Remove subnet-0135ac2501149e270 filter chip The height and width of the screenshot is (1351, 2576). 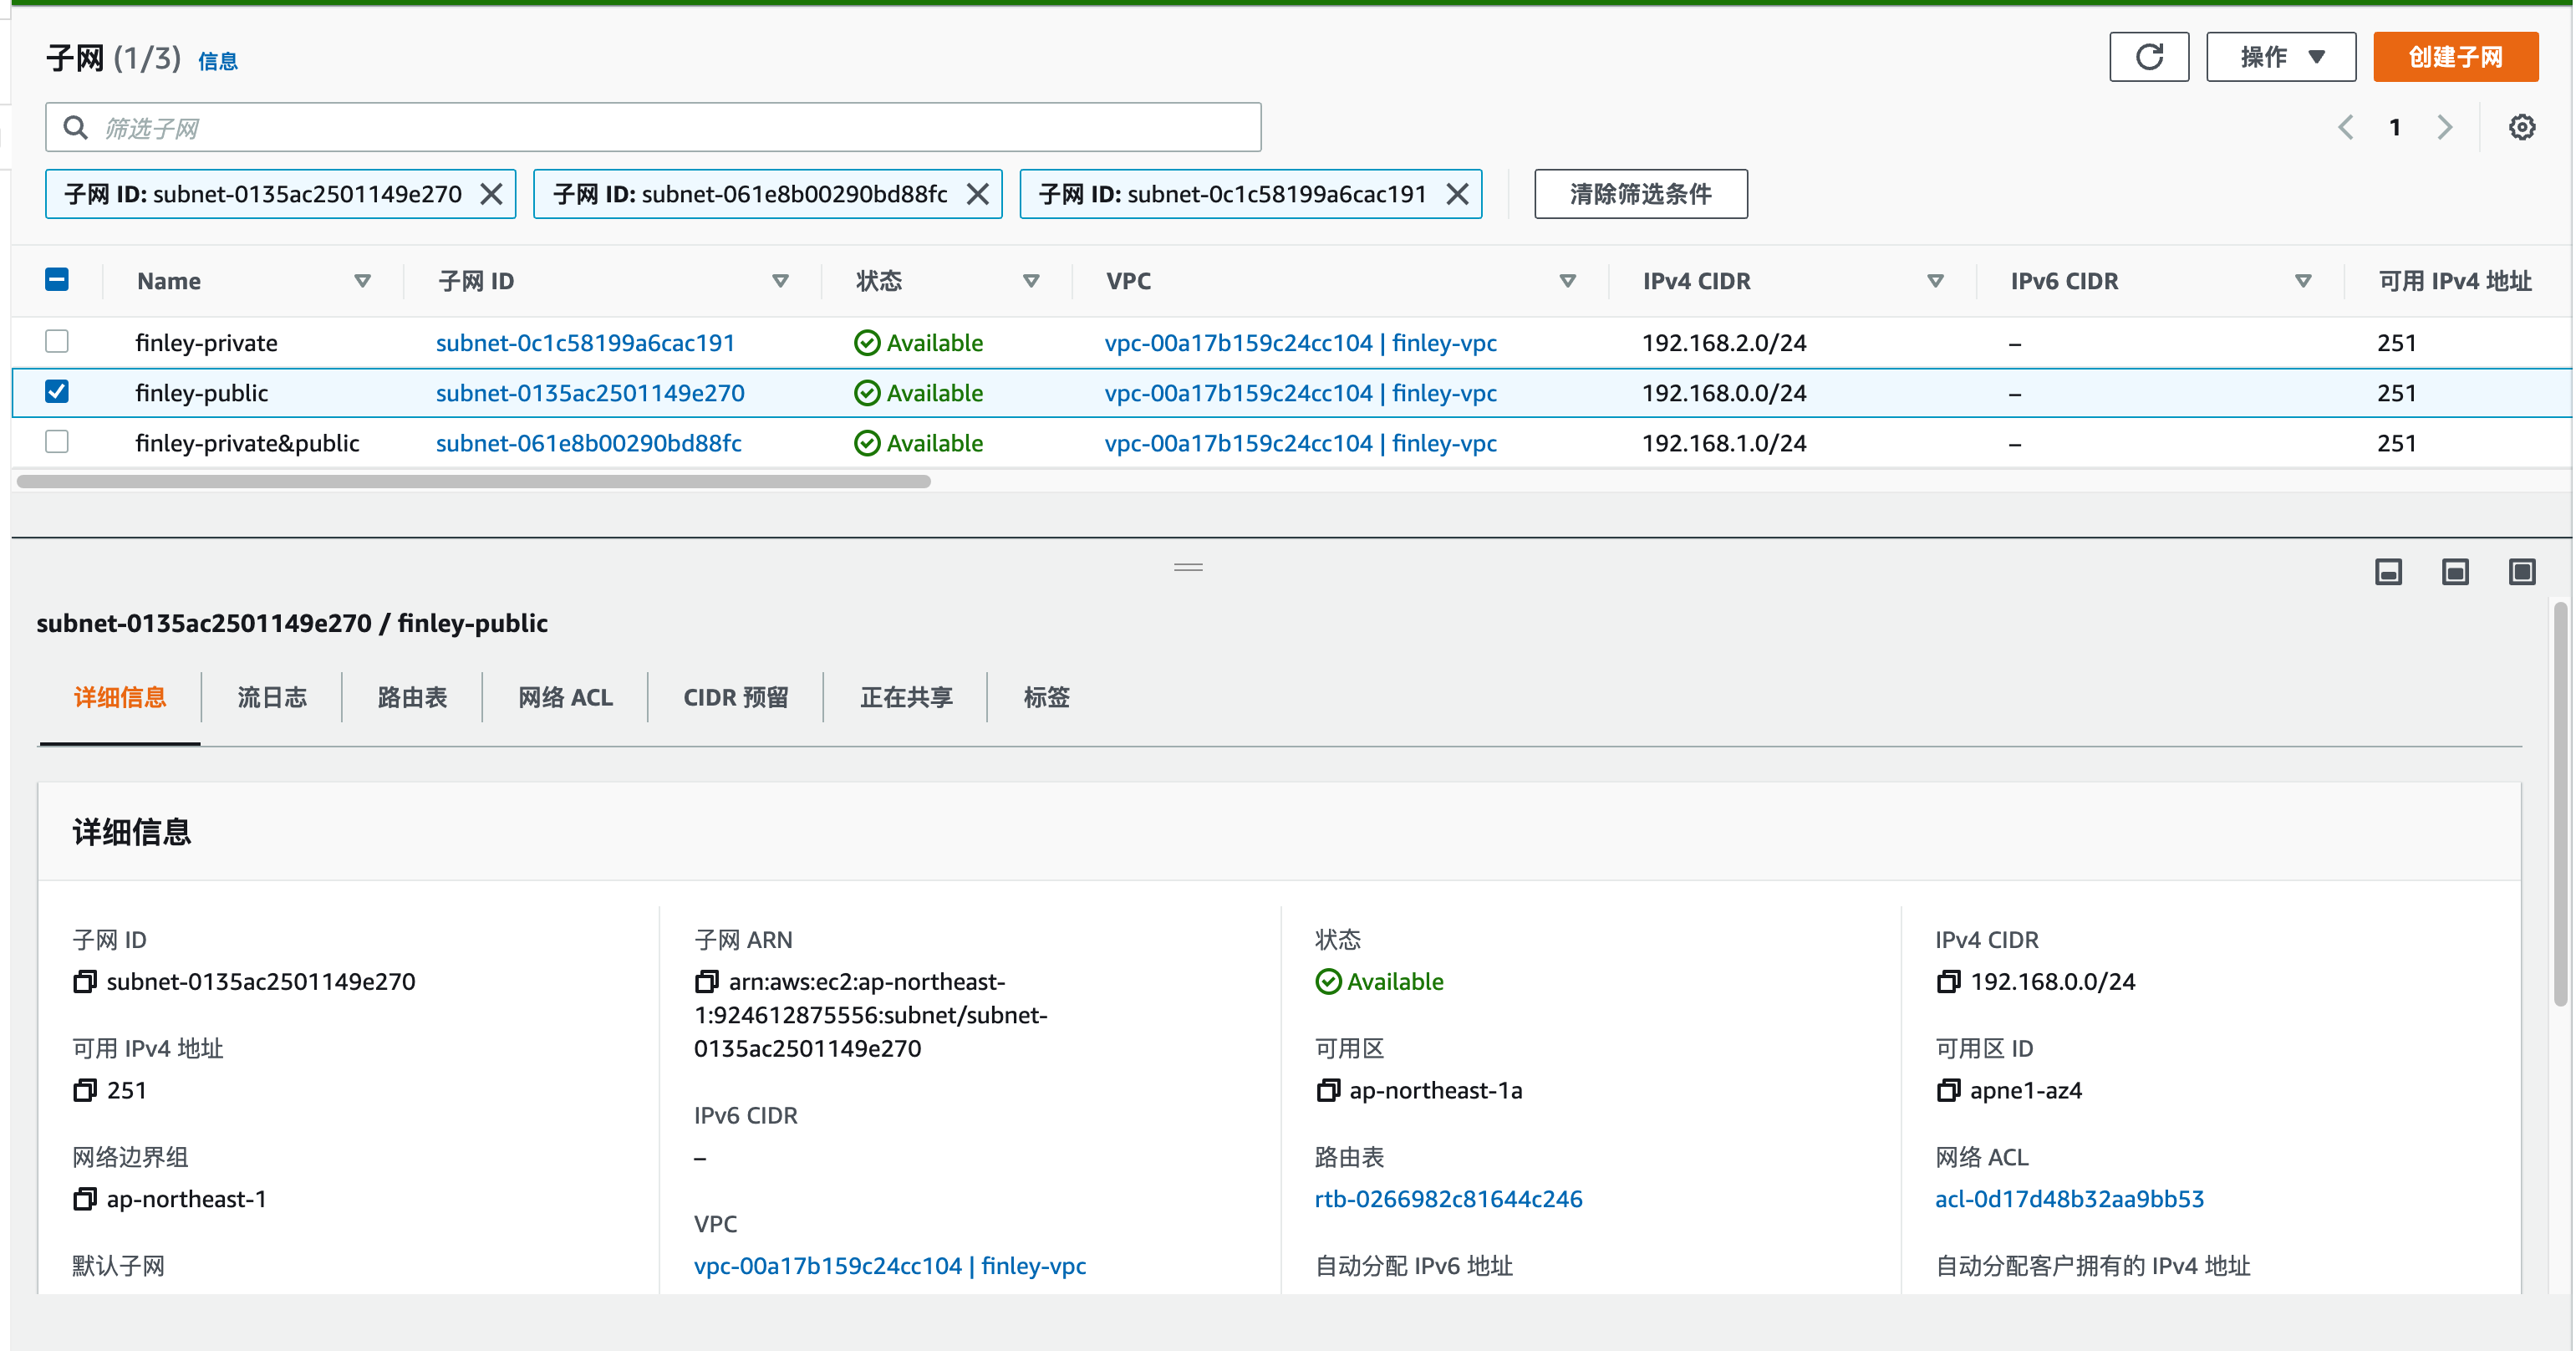pos(491,194)
